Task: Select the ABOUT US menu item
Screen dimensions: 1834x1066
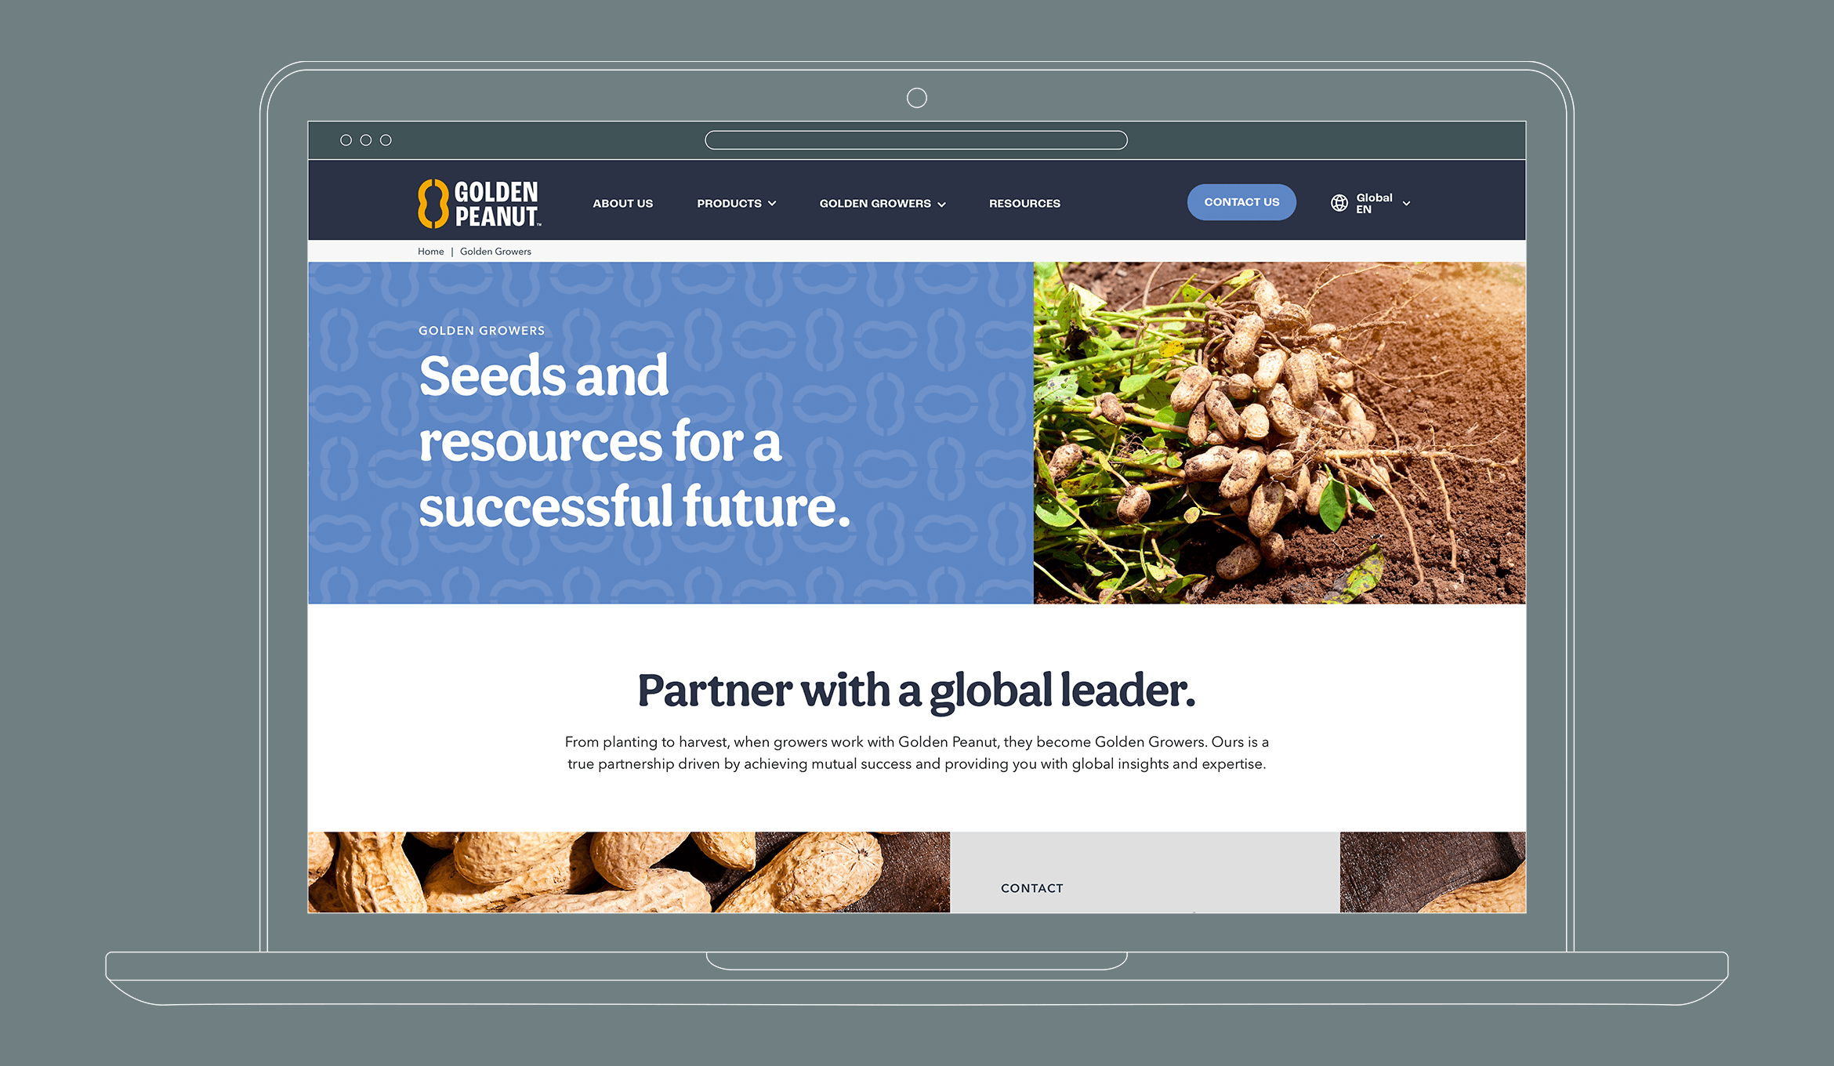Action: point(624,203)
